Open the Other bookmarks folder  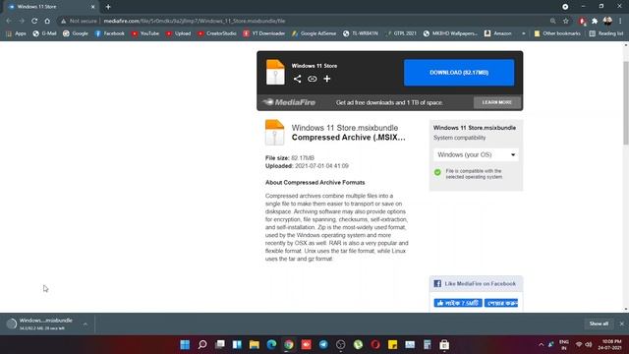click(557, 33)
